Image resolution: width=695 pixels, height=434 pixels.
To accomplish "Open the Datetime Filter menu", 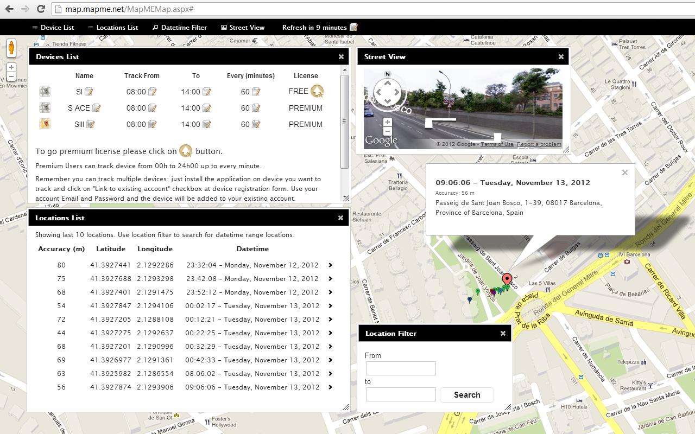I will click(179, 27).
